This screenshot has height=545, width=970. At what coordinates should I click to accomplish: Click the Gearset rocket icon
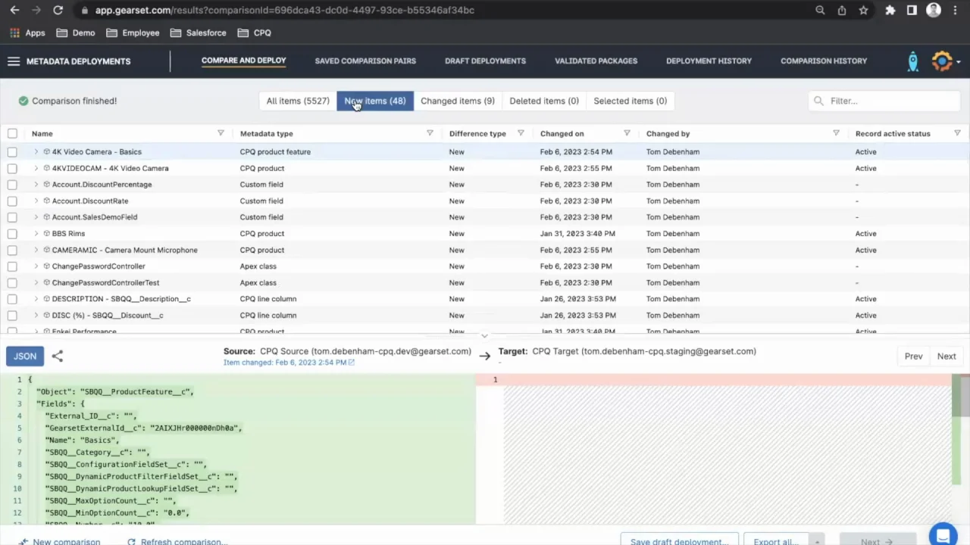point(913,61)
